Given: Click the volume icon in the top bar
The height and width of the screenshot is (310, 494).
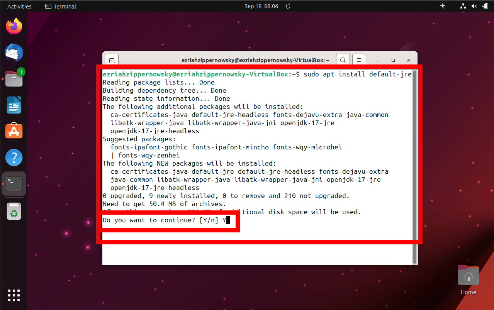Looking at the screenshot, I should click(x=474, y=6).
